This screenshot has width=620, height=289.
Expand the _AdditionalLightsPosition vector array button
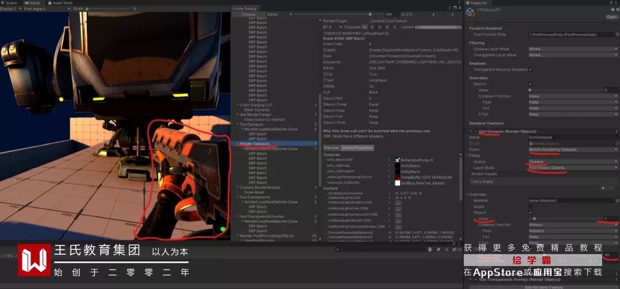coord(398,202)
